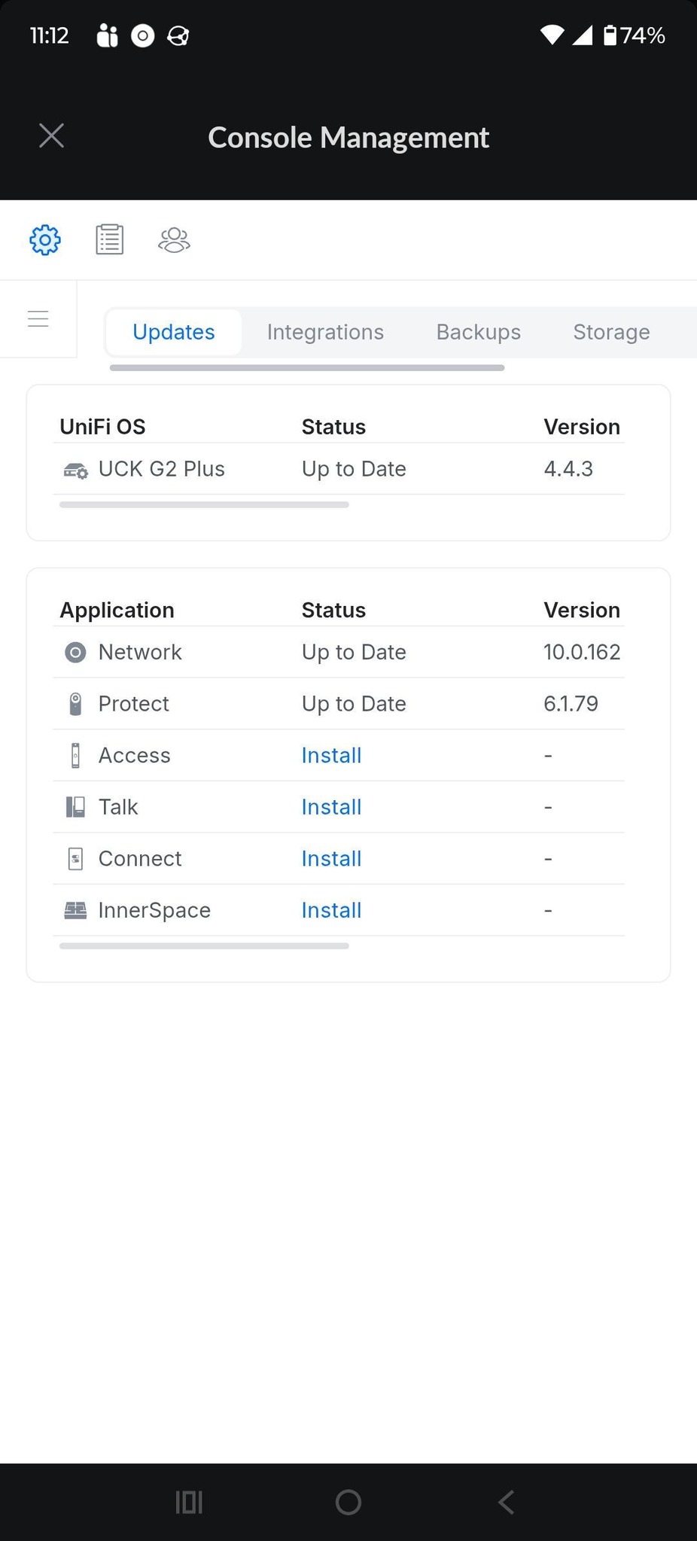This screenshot has width=697, height=1541.
Task: Install the Connect application
Action: point(331,858)
